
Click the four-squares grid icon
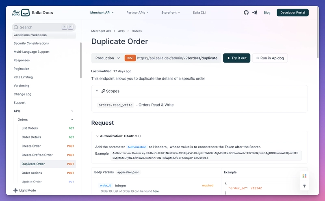pos(304,176)
